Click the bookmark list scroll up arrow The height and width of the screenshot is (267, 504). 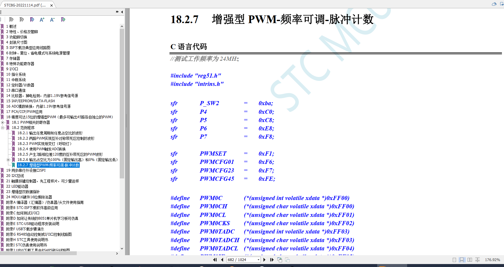coord(122,26)
